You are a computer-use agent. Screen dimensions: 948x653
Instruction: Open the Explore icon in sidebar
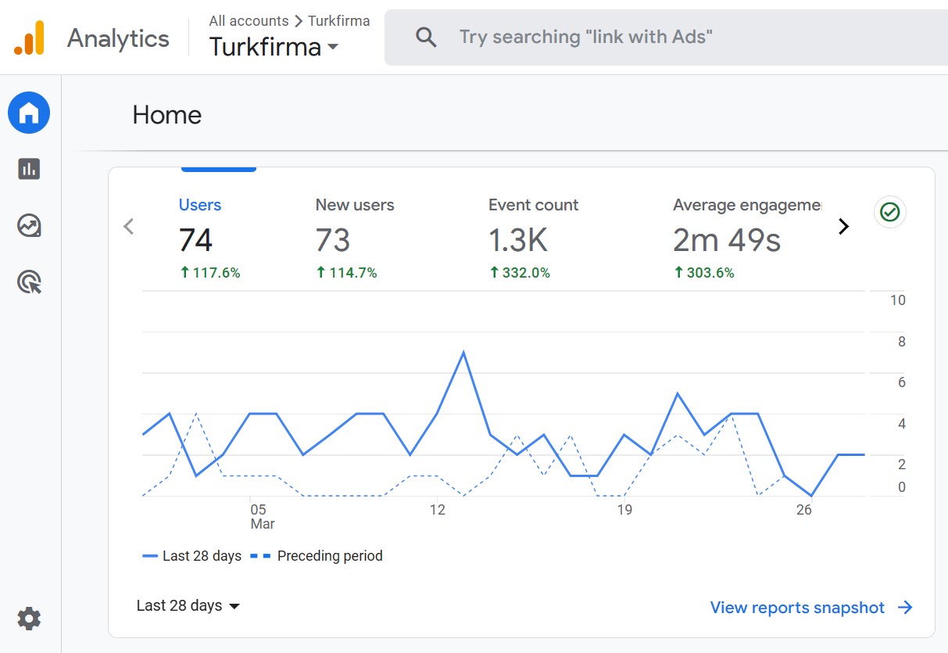[x=29, y=226]
